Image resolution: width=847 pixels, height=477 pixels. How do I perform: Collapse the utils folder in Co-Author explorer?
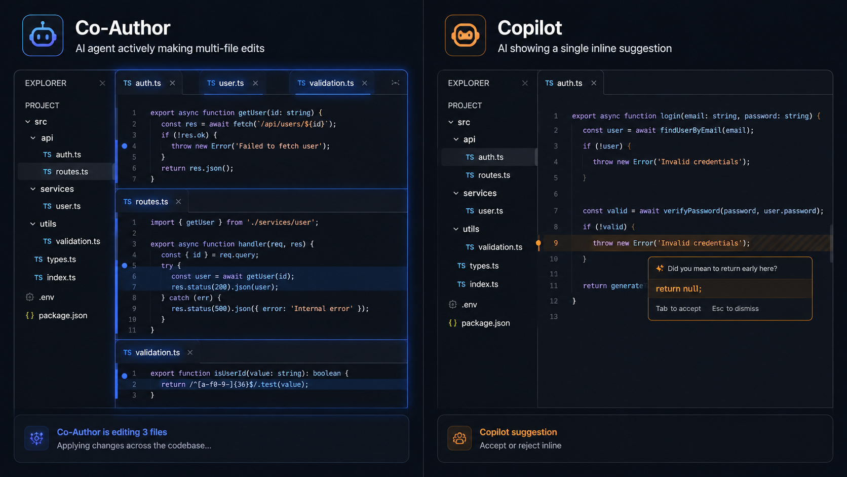[33, 224]
